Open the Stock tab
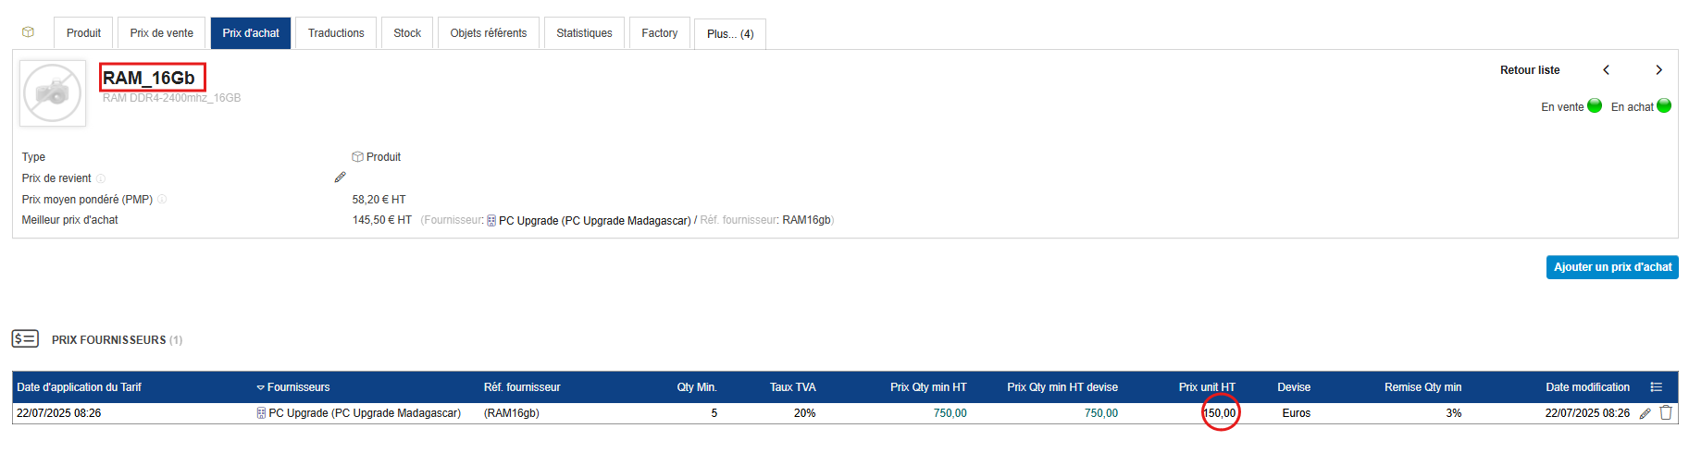Image resolution: width=1689 pixels, height=453 pixels. (x=407, y=33)
